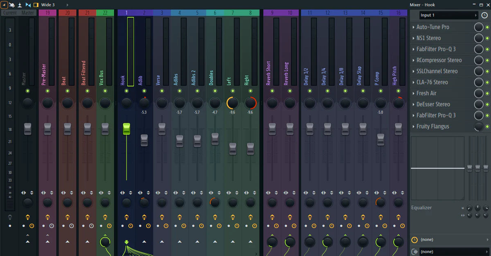
Task: Click the blue waveform view icon in toolbar
Action: (x=28, y=4)
